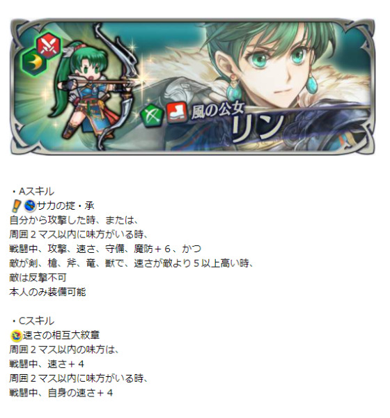Click the ・Aスキル heading
Viewport: 390px width, 418px height.
pyautogui.click(x=33, y=192)
